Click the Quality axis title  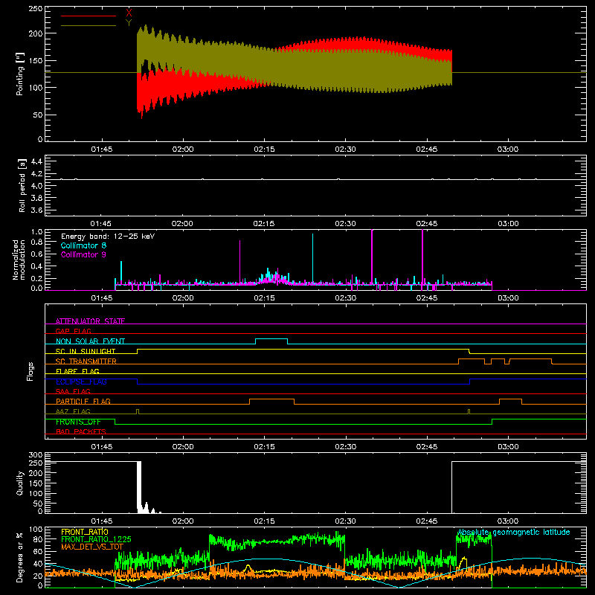(20, 483)
